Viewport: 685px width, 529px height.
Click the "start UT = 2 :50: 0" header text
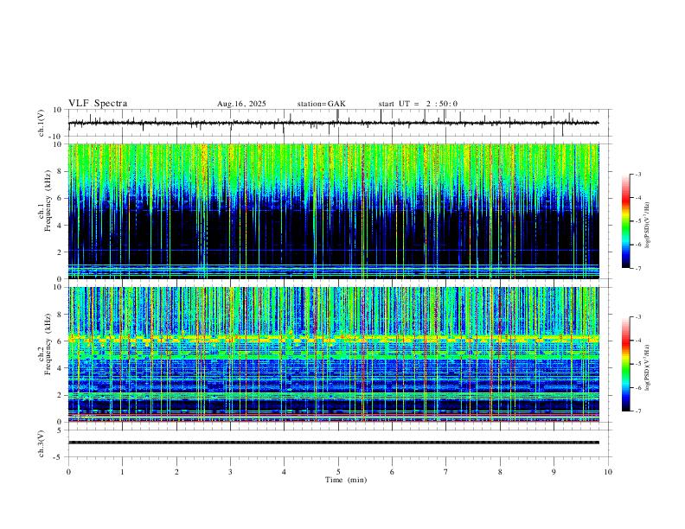(x=418, y=104)
